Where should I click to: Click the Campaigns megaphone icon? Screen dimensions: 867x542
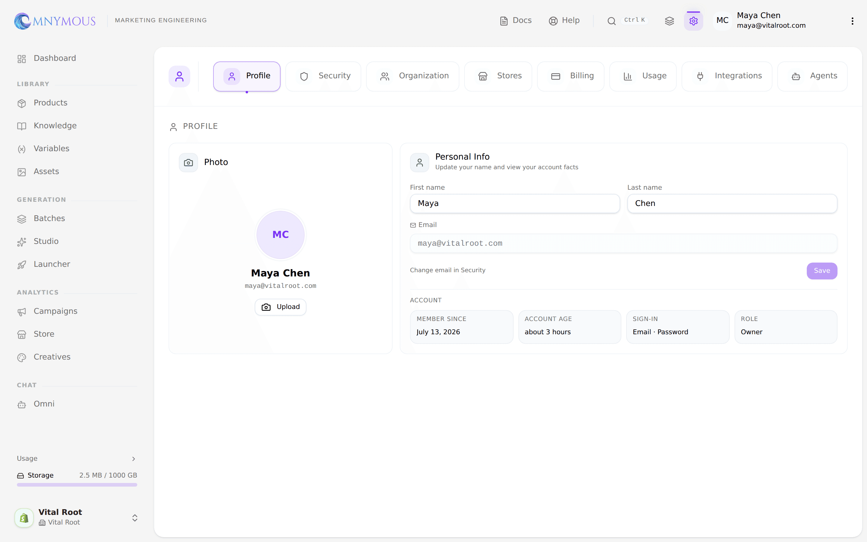pyautogui.click(x=22, y=312)
